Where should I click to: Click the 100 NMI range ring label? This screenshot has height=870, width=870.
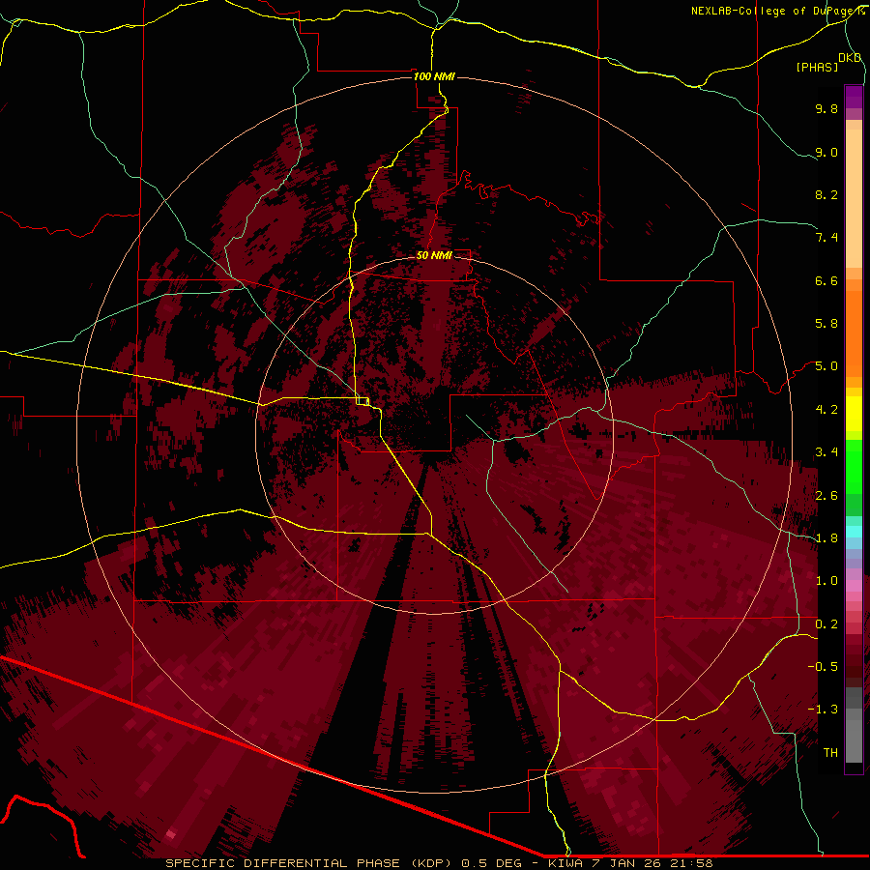tap(434, 76)
